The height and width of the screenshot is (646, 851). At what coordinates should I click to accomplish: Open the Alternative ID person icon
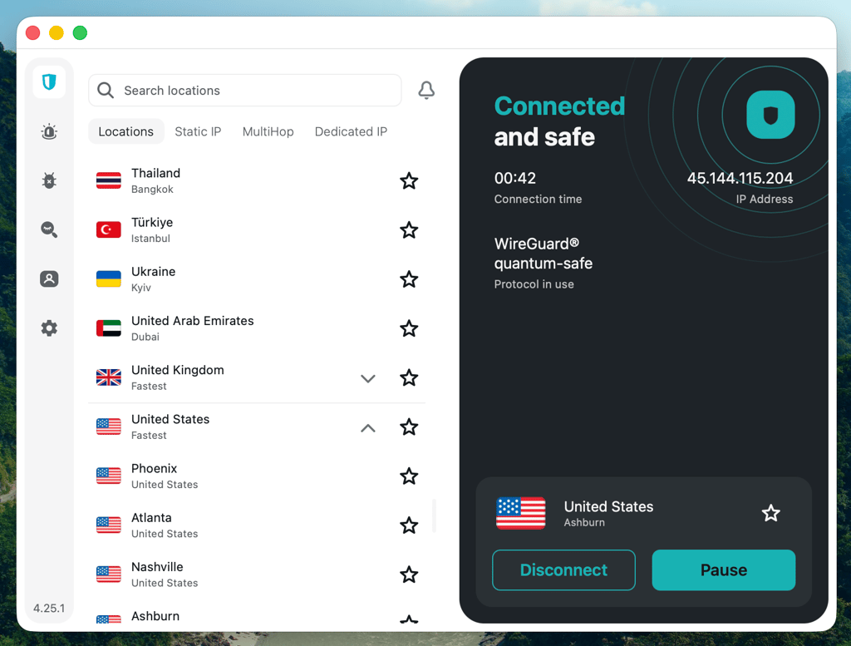(x=49, y=279)
